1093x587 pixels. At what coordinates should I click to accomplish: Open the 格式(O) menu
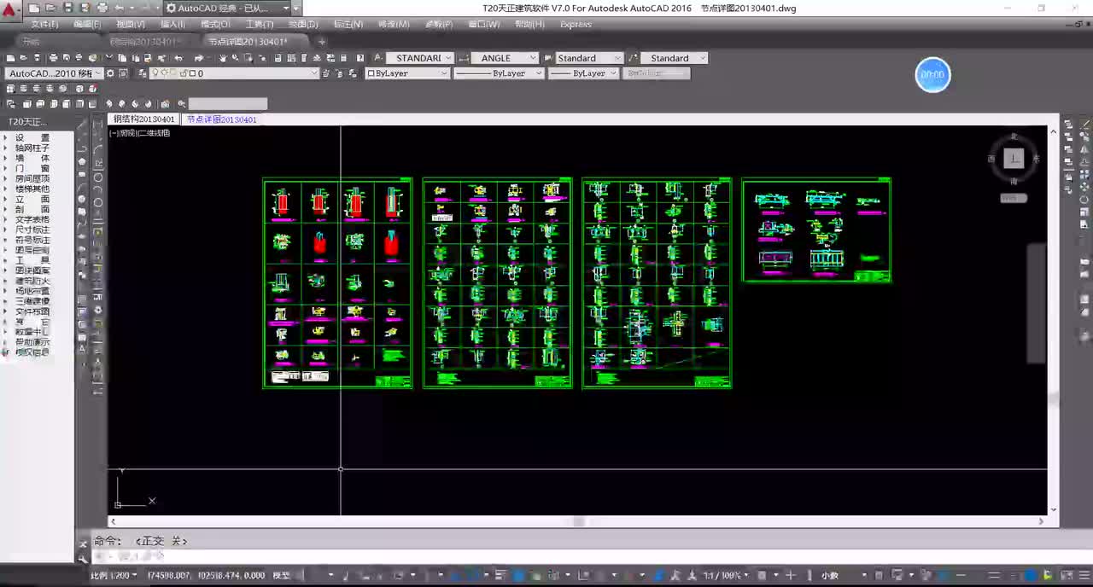tap(214, 24)
